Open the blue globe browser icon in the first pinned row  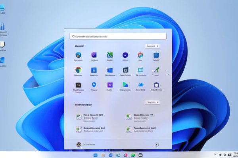click(x=78, y=55)
